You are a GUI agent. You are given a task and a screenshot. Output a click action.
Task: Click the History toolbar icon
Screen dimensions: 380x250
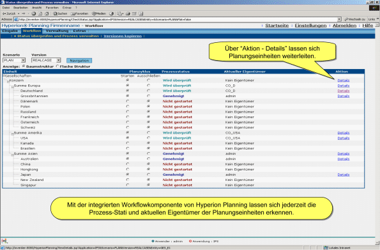click(x=112, y=13)
